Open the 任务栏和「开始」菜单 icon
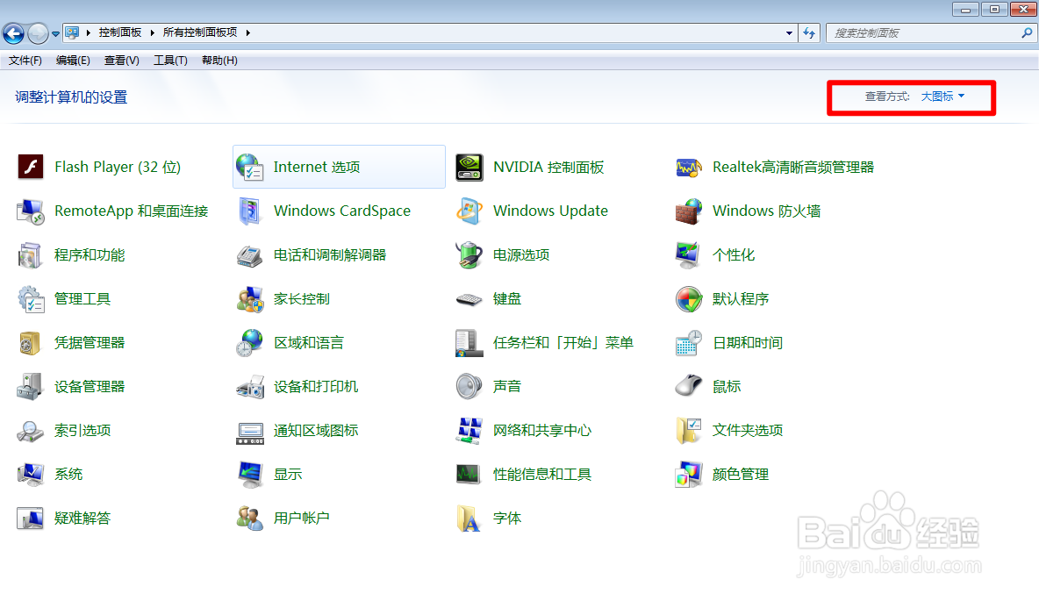This screenshot has width=1039, height=601. [x=469, y=342]
